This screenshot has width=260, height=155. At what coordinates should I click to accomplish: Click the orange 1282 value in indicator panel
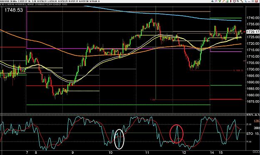pyautogui.click(x=257, y=121)
